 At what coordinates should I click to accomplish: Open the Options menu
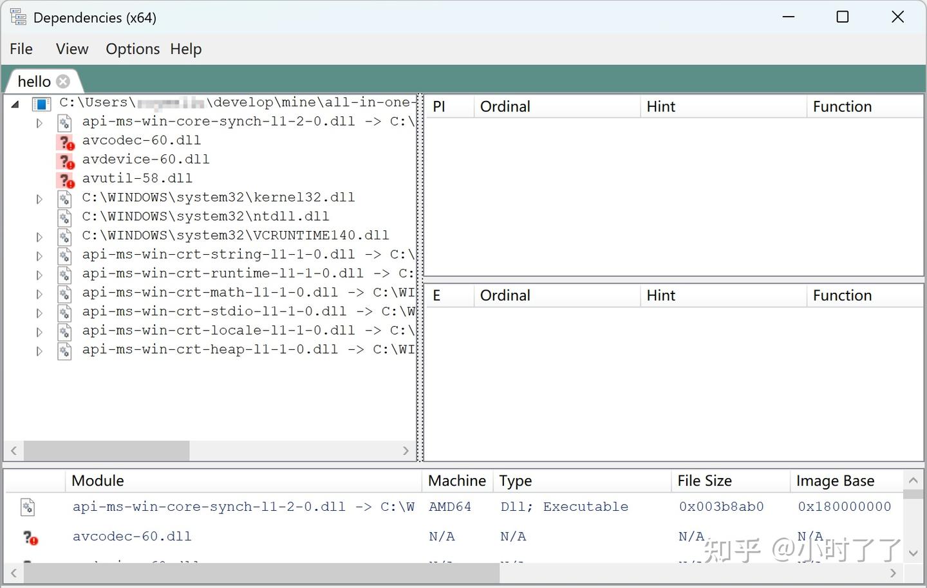pos(132,49)
